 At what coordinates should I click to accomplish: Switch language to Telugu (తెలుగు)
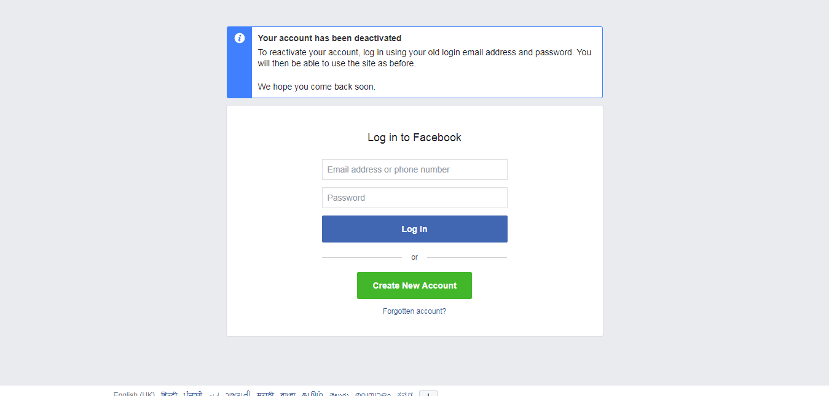(339, 394)
